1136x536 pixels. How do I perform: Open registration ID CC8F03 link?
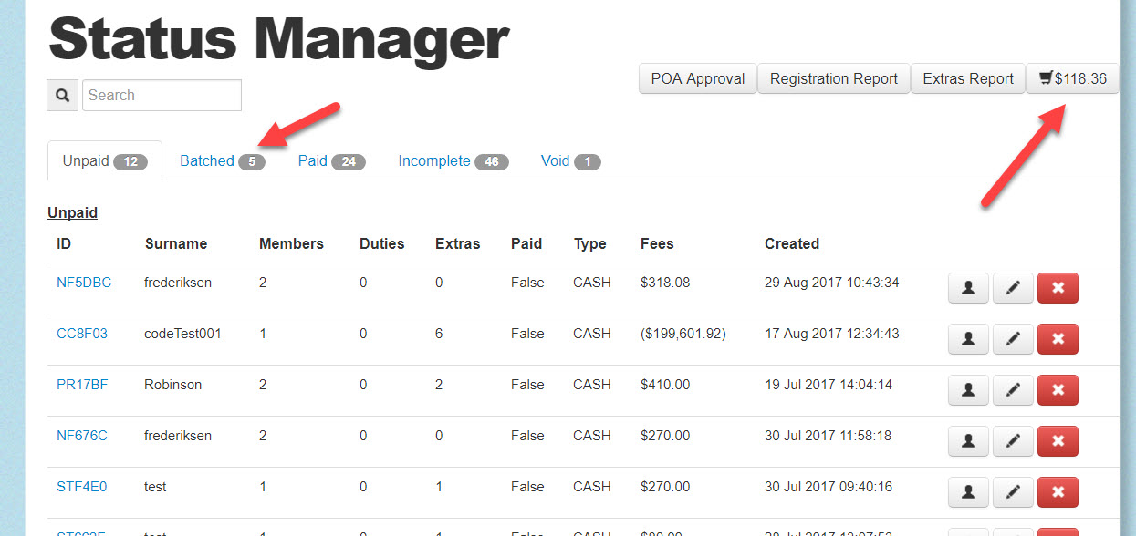pyautogui.click(x=82, y=334)
